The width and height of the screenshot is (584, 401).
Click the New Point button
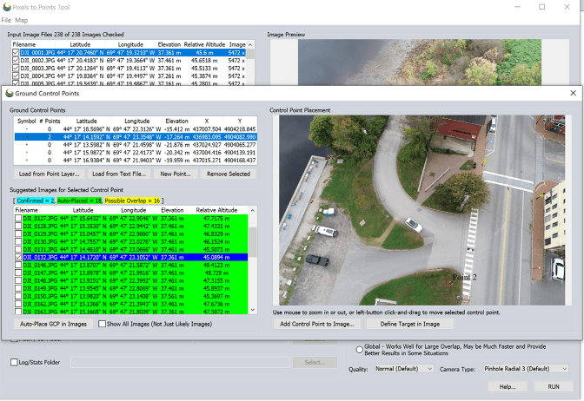176,174
